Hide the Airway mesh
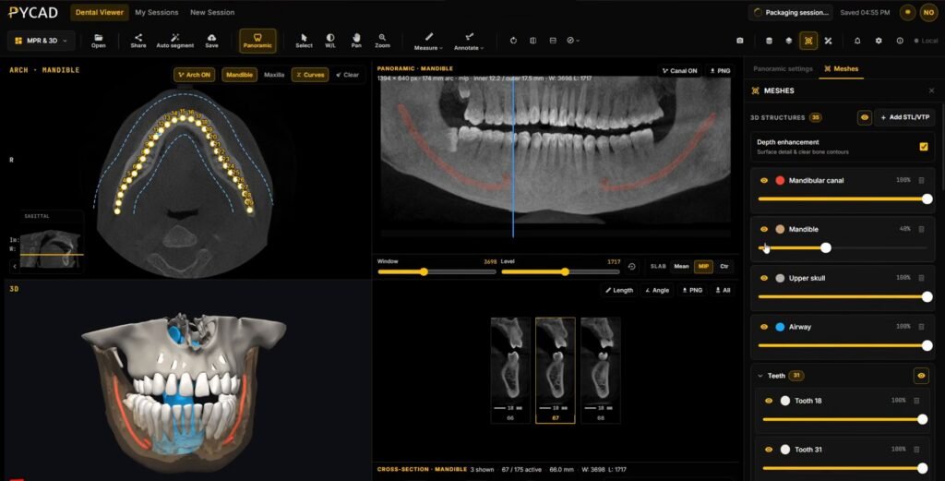 (763, 327)
